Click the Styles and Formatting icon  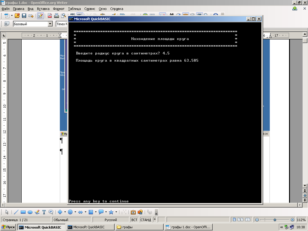pyautogui.click(x=7, y=24)
